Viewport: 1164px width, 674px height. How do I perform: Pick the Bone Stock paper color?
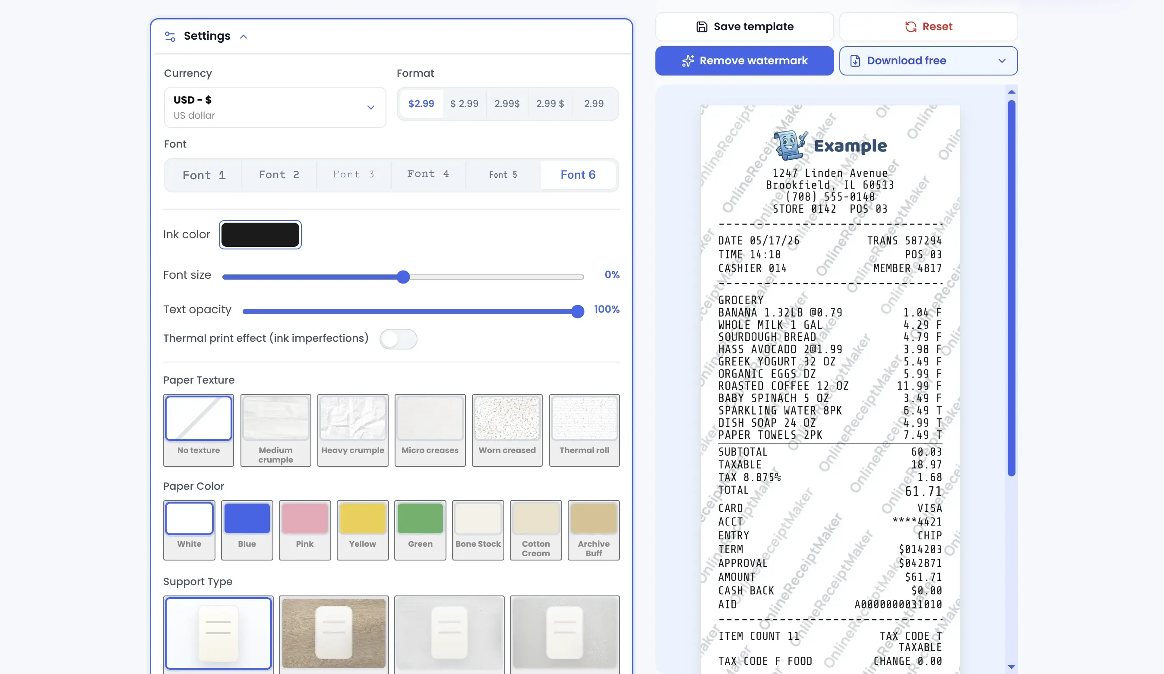tap(478, 530)
